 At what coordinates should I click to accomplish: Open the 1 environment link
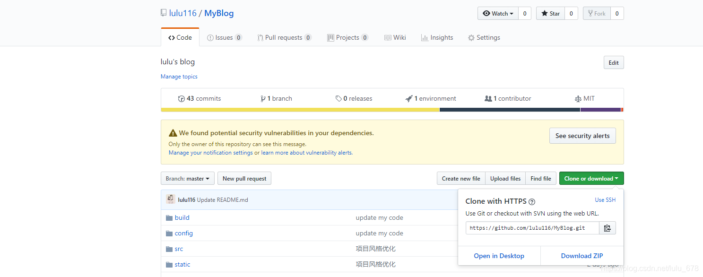click(x=431, y=98)
